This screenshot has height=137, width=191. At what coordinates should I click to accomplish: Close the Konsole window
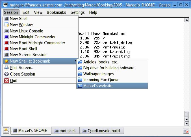[186, 5]
